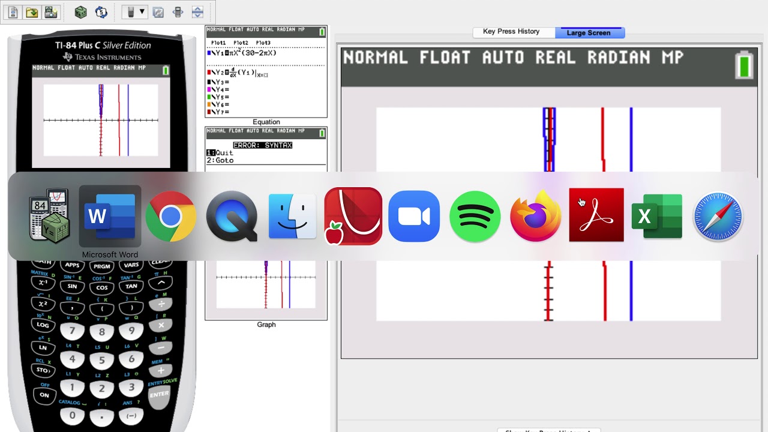The width and height of the screenshot is (768, 432).
Task: Switch to the Large Screen tab
Action: click(589, 32)
